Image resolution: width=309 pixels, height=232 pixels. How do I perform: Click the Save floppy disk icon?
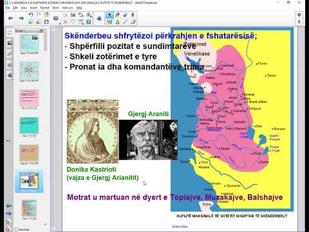46,22
